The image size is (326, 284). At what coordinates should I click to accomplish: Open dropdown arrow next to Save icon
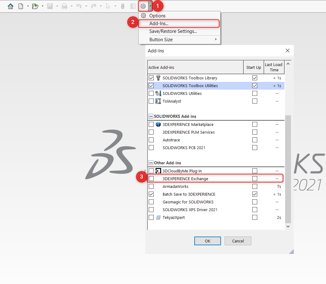coord(57,6)
